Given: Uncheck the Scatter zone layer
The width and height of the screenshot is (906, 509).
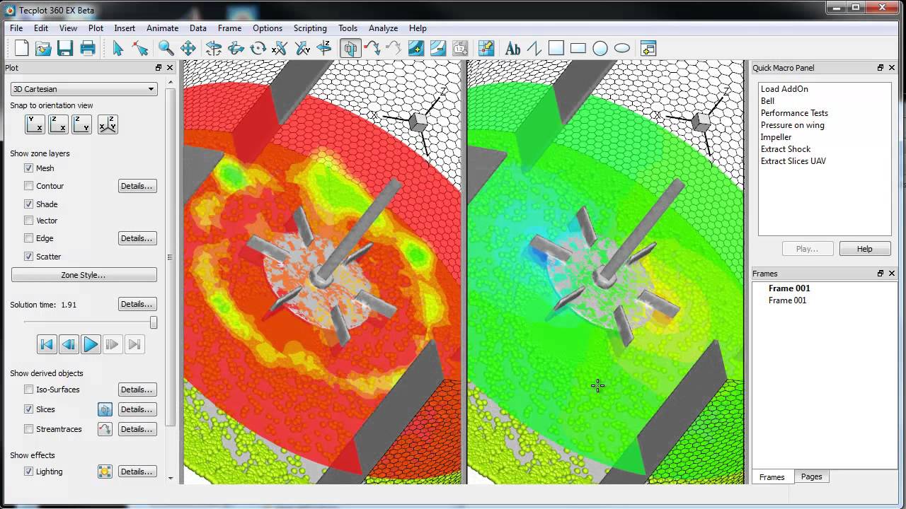Looking at the screenshot, I should click(x=28, y=257).
